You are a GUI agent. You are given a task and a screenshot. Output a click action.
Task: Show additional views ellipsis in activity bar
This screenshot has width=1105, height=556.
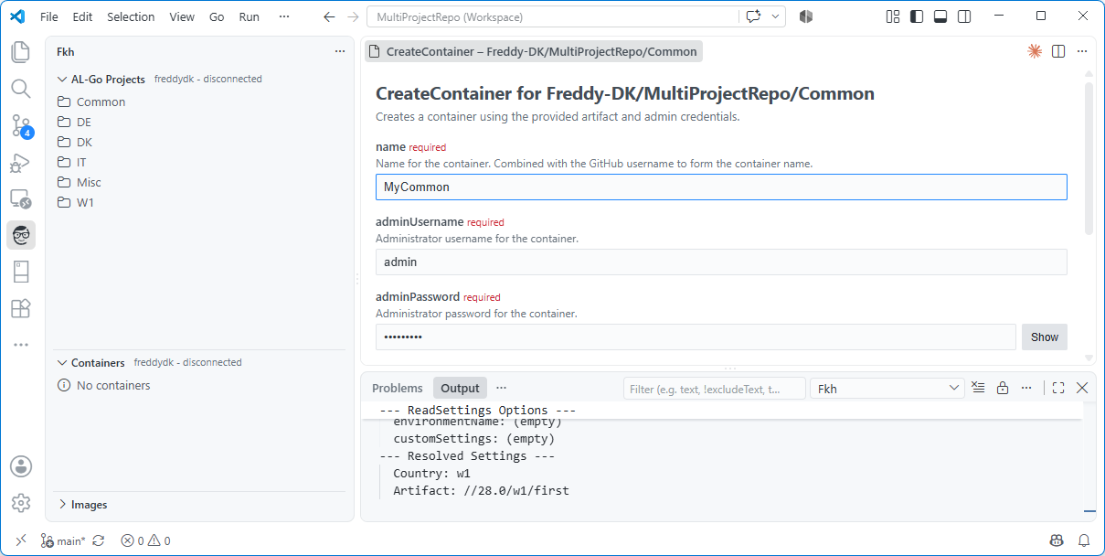coord(21,345)
